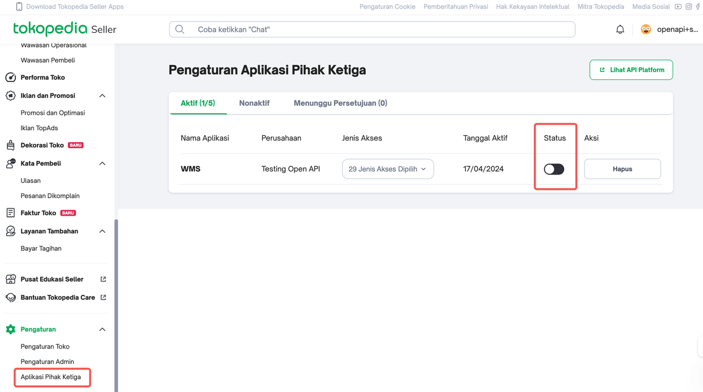Switch to the Nonaktif tab
703x392 pixels.
pos(254,103)
